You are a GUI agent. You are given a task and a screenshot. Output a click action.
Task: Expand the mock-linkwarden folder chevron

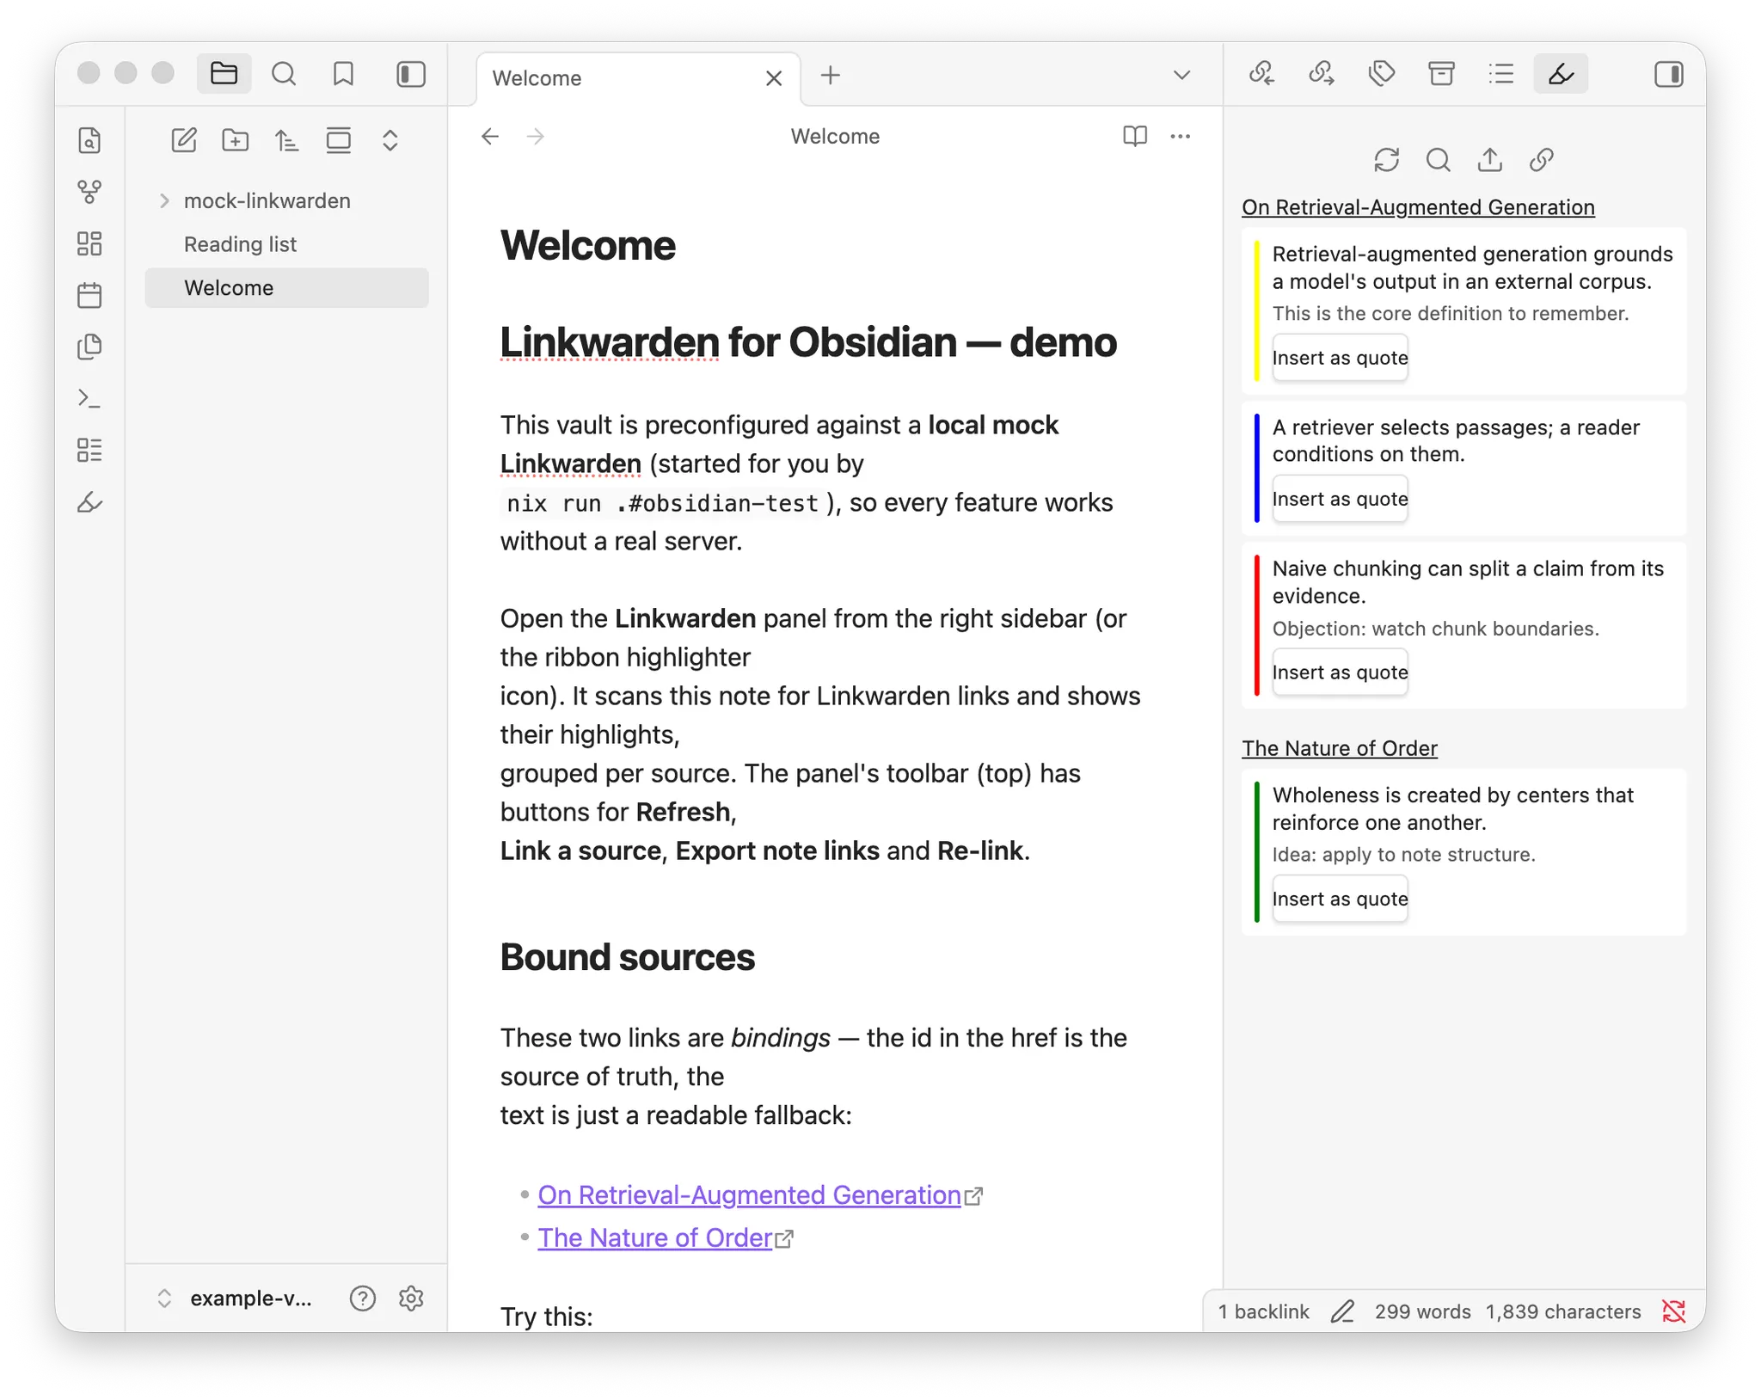point(164,201)
